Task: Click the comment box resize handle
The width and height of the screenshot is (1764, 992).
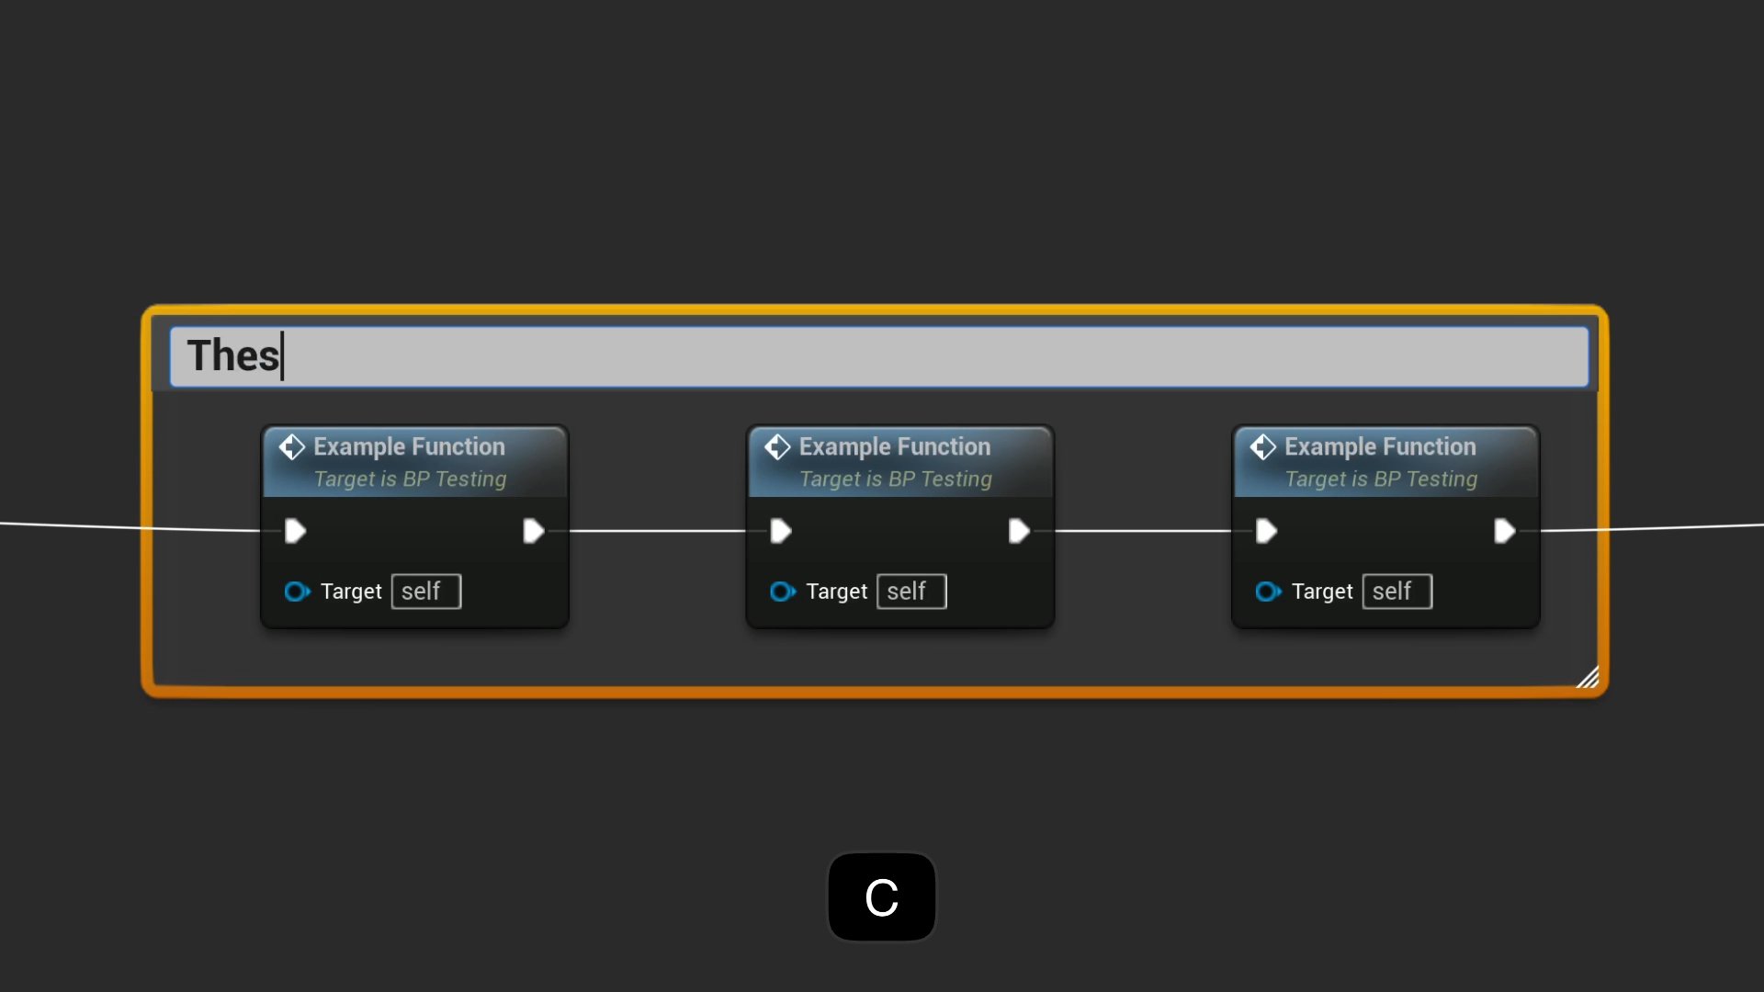Action: [1588, 678]
